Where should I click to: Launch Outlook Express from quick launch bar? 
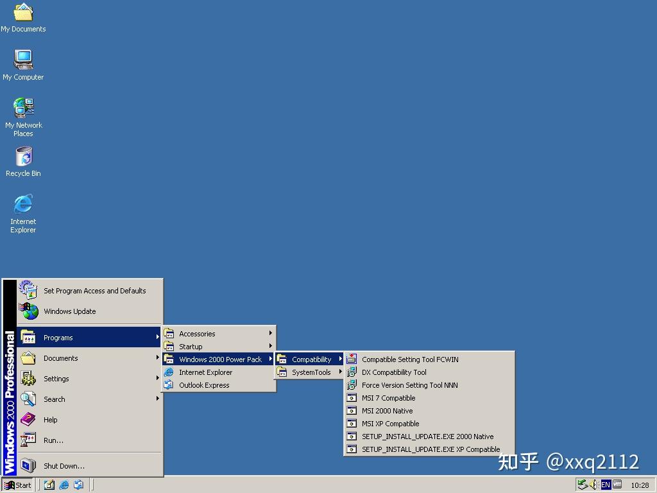78,485
